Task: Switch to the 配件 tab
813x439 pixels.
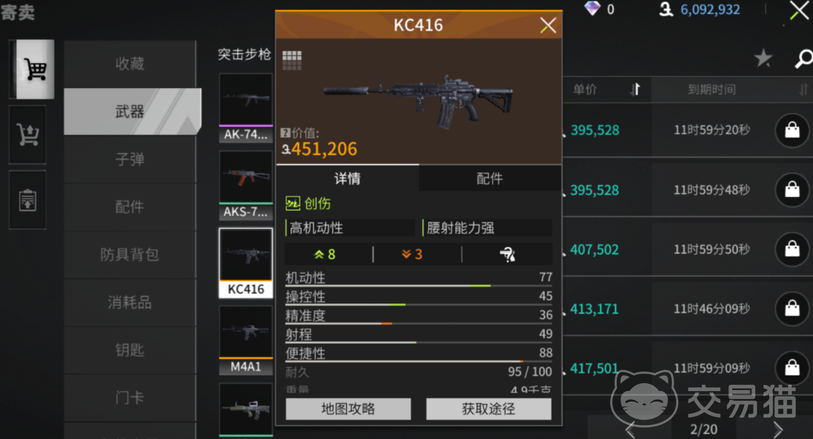Action: 490,179
